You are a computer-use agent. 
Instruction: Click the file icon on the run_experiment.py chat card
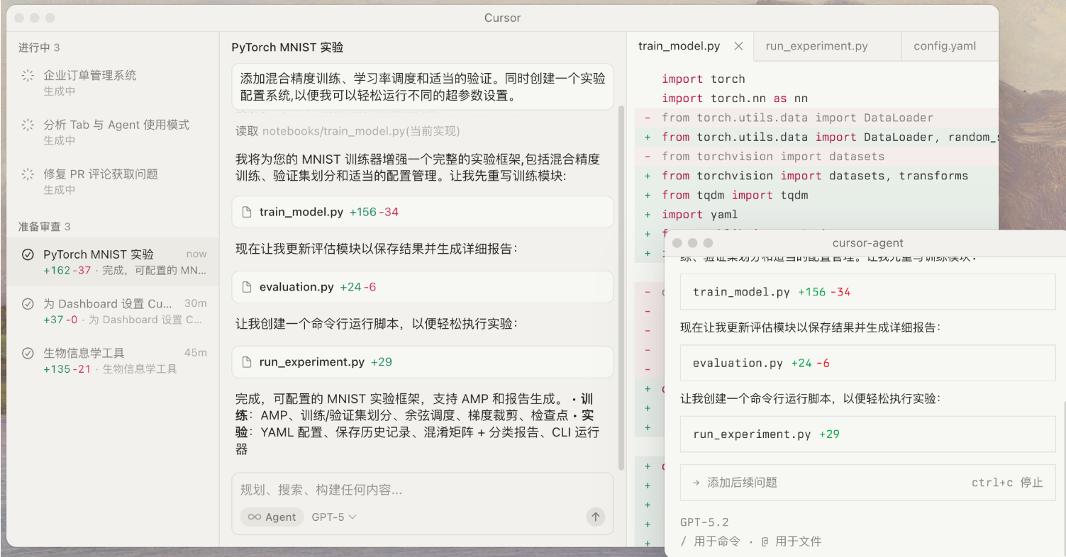point(247,362)
